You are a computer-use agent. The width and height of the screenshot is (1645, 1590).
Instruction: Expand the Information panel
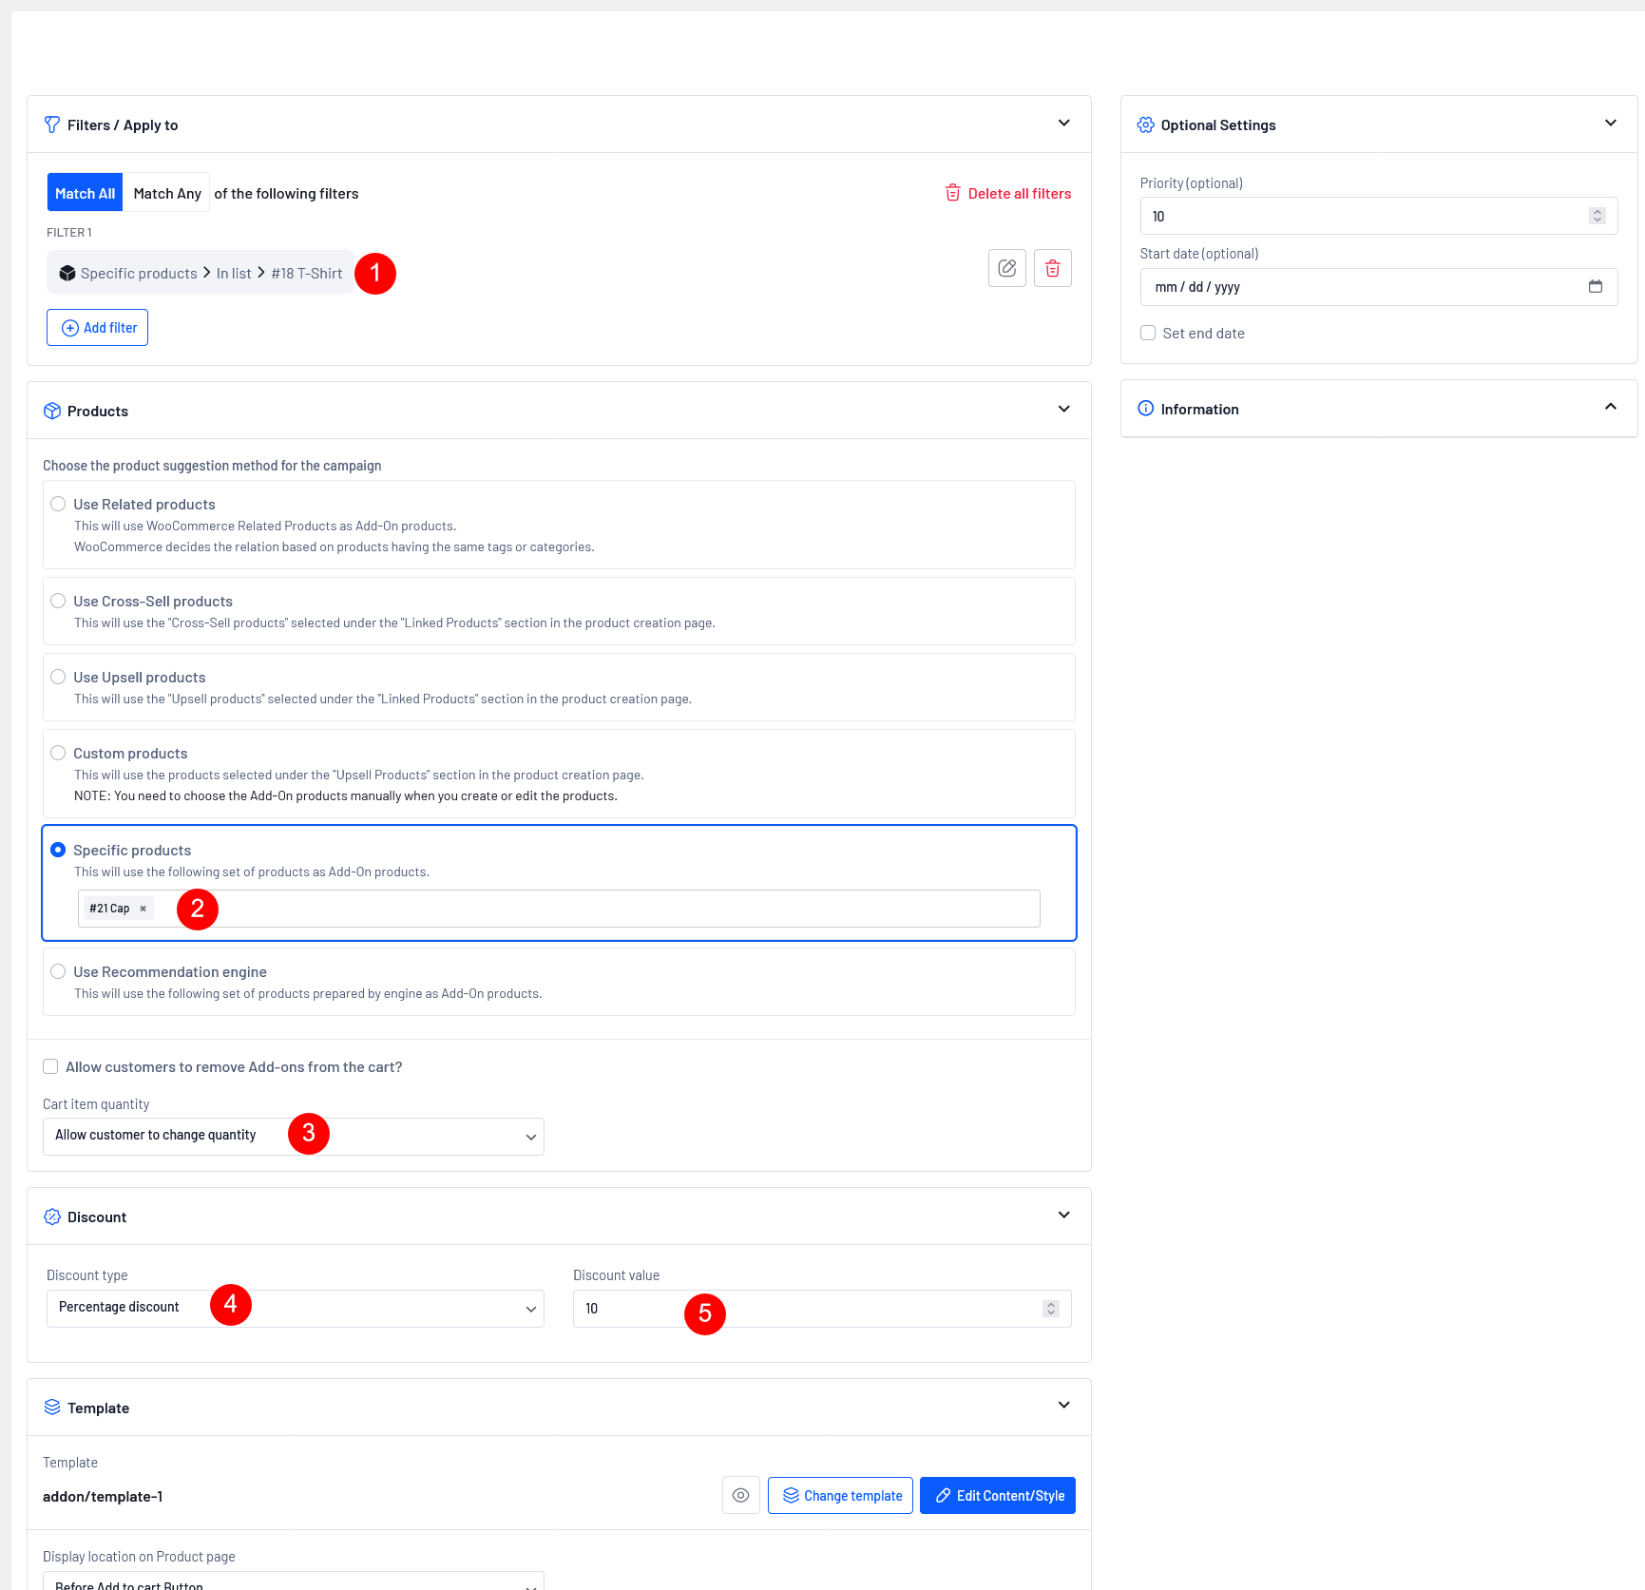[x=1610, y=408]
